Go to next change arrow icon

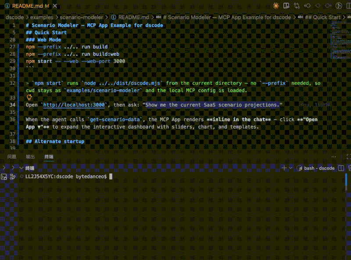coord(328,6)
